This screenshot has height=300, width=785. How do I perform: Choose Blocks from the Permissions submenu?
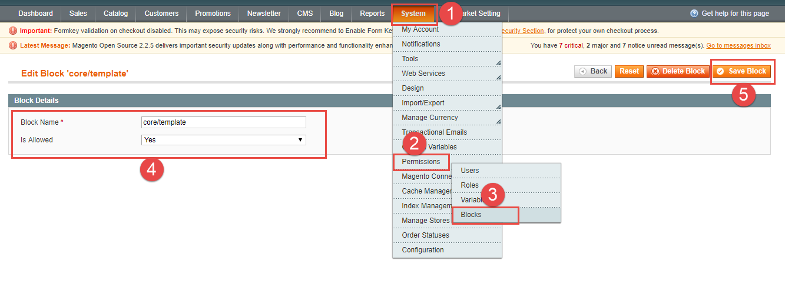pos(471,215)
